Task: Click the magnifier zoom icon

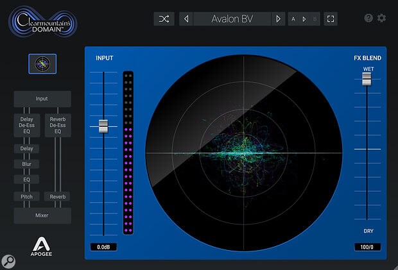Action: [8, 262]
